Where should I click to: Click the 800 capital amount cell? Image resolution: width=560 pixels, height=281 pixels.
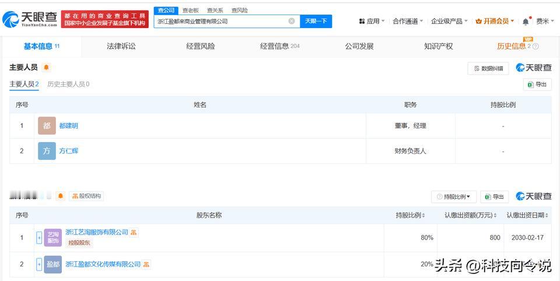(x=470, y=237)
